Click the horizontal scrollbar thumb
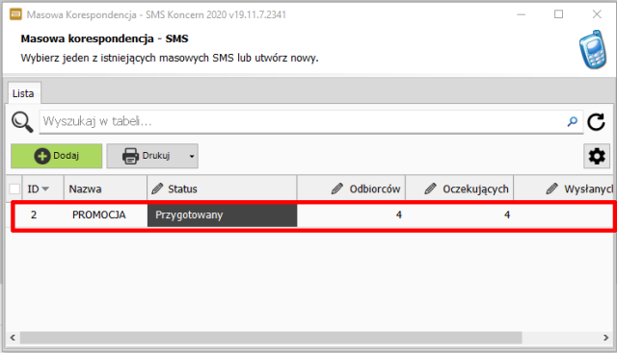The width and height of the screenshot is (617, 353). pyautogui.click(x=271, y=338)
